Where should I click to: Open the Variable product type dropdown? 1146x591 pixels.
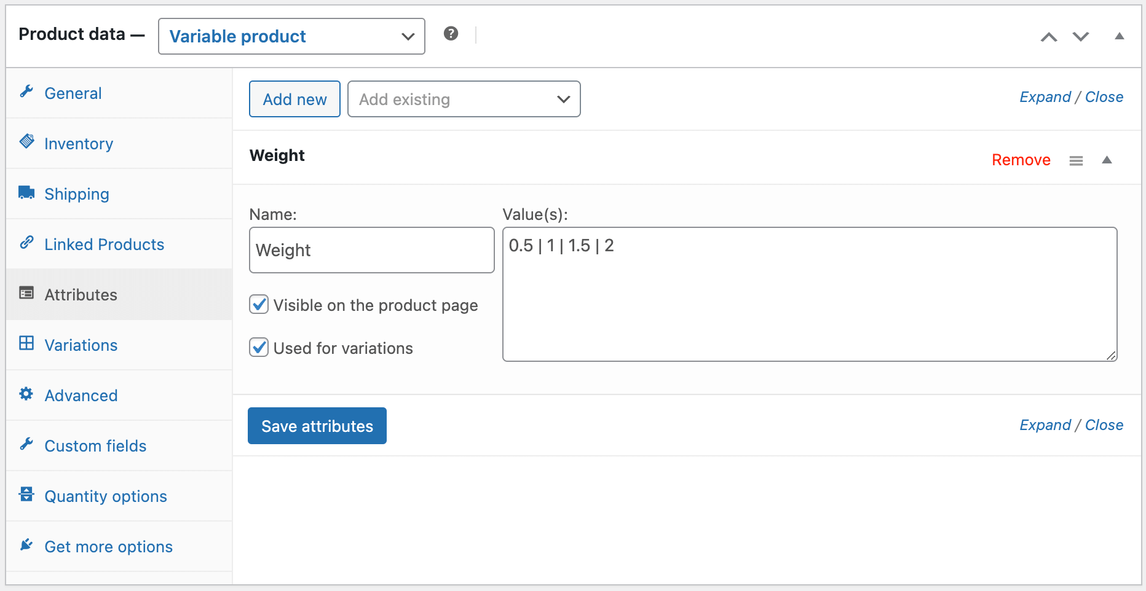(x=291, y=36)
